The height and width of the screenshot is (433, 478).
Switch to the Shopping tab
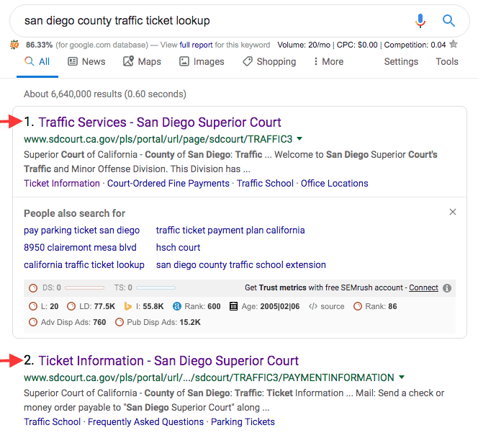pos(269,62)
